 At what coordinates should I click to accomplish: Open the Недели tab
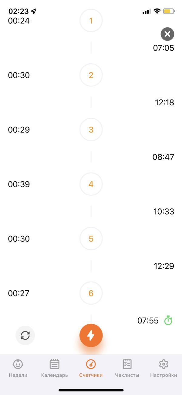pyautogui.click(x=18, y=368)
